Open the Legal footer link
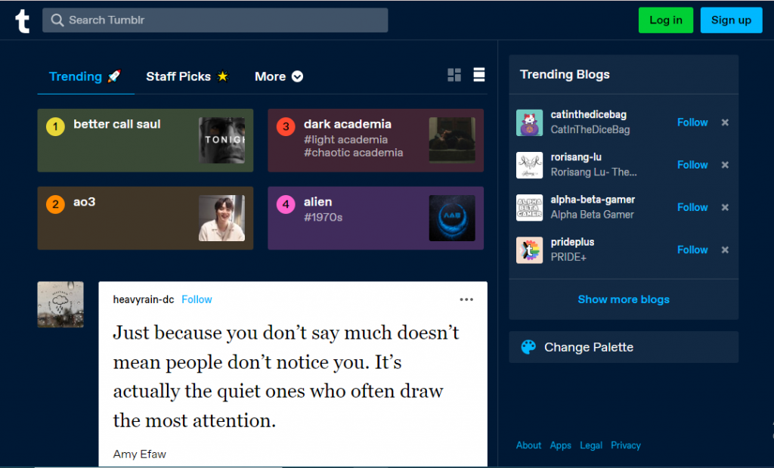This screenshot has width=774, height=468. pos(591,445)
